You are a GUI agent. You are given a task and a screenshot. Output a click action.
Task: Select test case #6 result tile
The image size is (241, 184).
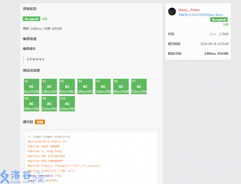click(x=121, y=86)
